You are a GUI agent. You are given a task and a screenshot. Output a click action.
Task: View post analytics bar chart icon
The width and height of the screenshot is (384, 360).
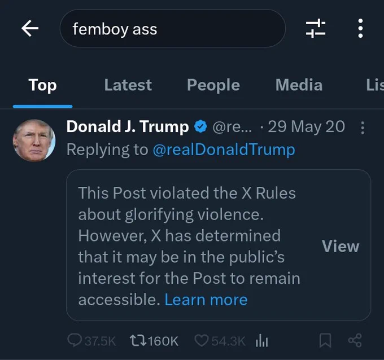tap(262, 341)
